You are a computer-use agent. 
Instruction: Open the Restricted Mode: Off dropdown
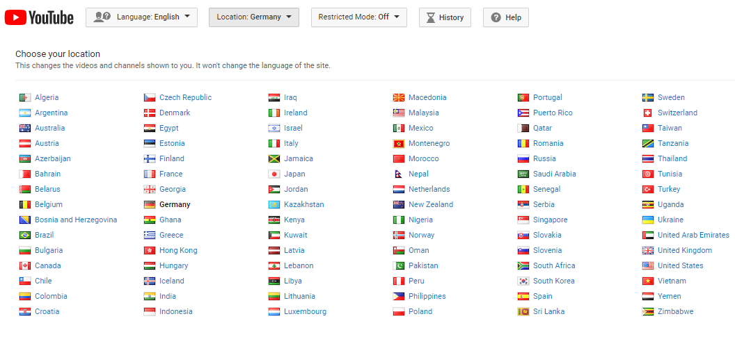click(x=359, y=17)
